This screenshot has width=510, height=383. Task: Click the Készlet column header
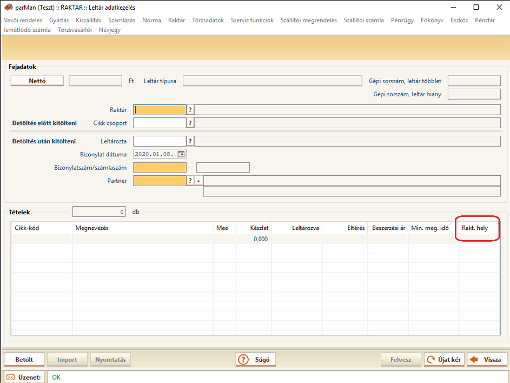pos(254,228)
